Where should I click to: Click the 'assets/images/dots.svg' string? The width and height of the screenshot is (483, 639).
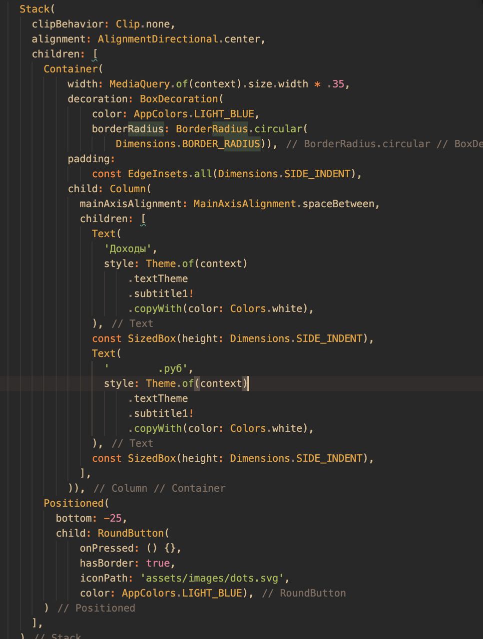pos(212,578)
